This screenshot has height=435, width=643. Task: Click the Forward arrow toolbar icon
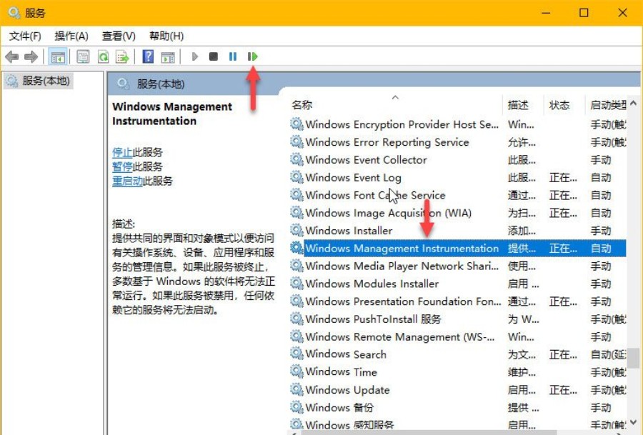tap(31, 56)
